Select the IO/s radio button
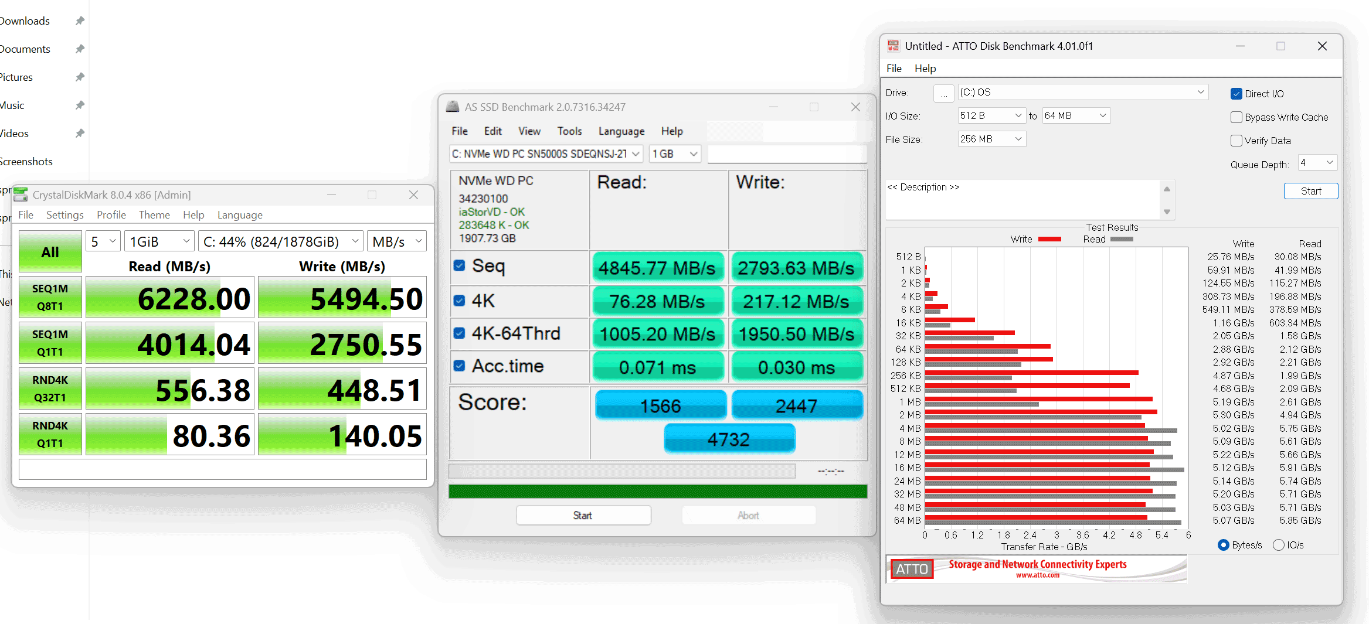1369x624 pixels. pyautogui.click(x=1279, y=545)
